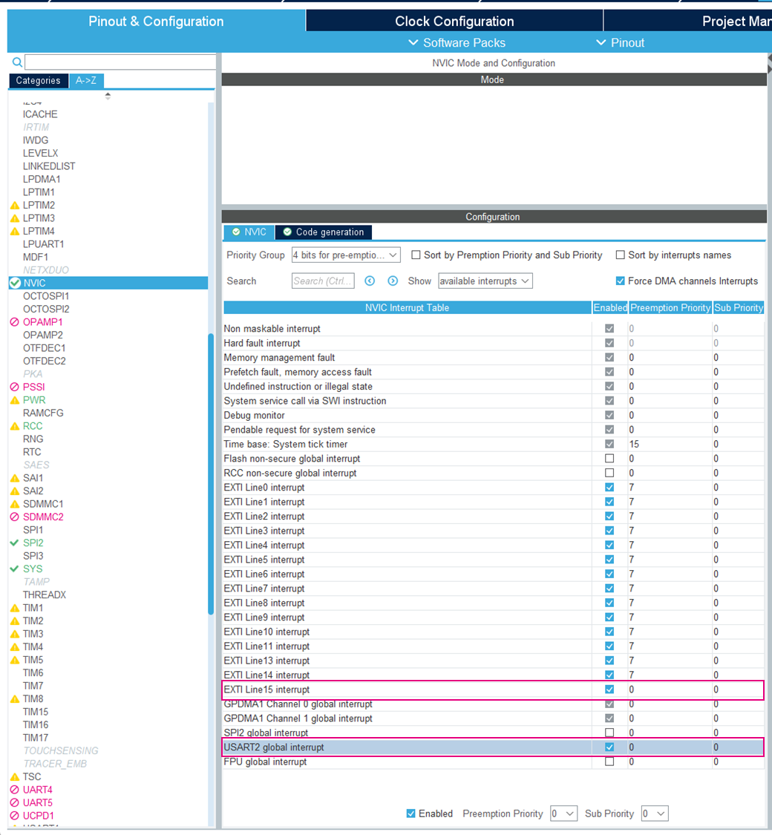Click the PWR warning triangle icon
The height and width of the screenshot is (835, 772).
click(x=15, y=400)
